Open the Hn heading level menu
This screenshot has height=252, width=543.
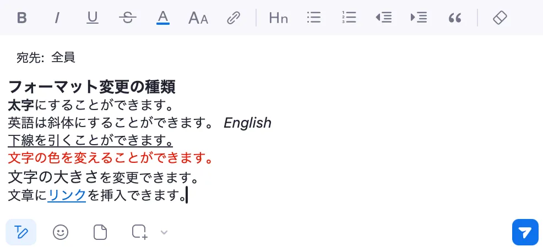(279, 18)
